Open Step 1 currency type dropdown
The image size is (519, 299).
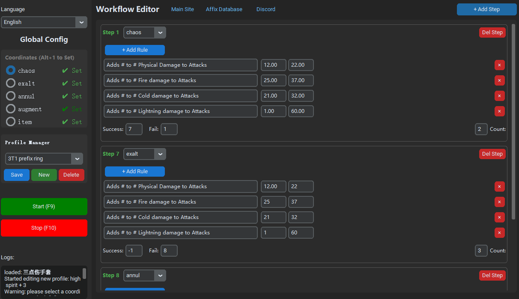tap(145, 33)
